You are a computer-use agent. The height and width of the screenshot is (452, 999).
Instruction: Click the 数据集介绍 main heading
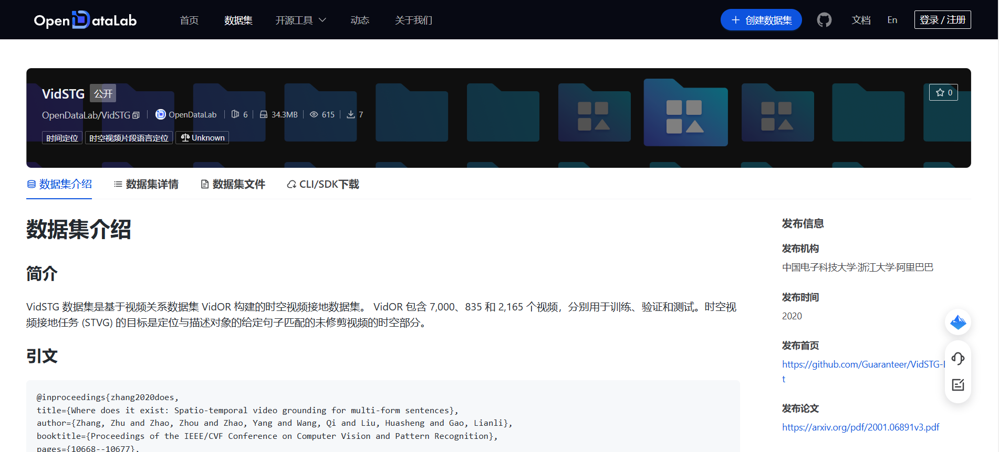click(79, 230)
